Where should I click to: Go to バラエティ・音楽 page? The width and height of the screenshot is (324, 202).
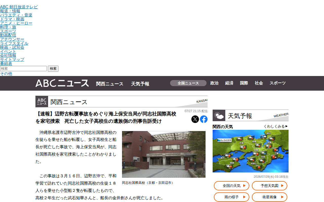point(16,15)
